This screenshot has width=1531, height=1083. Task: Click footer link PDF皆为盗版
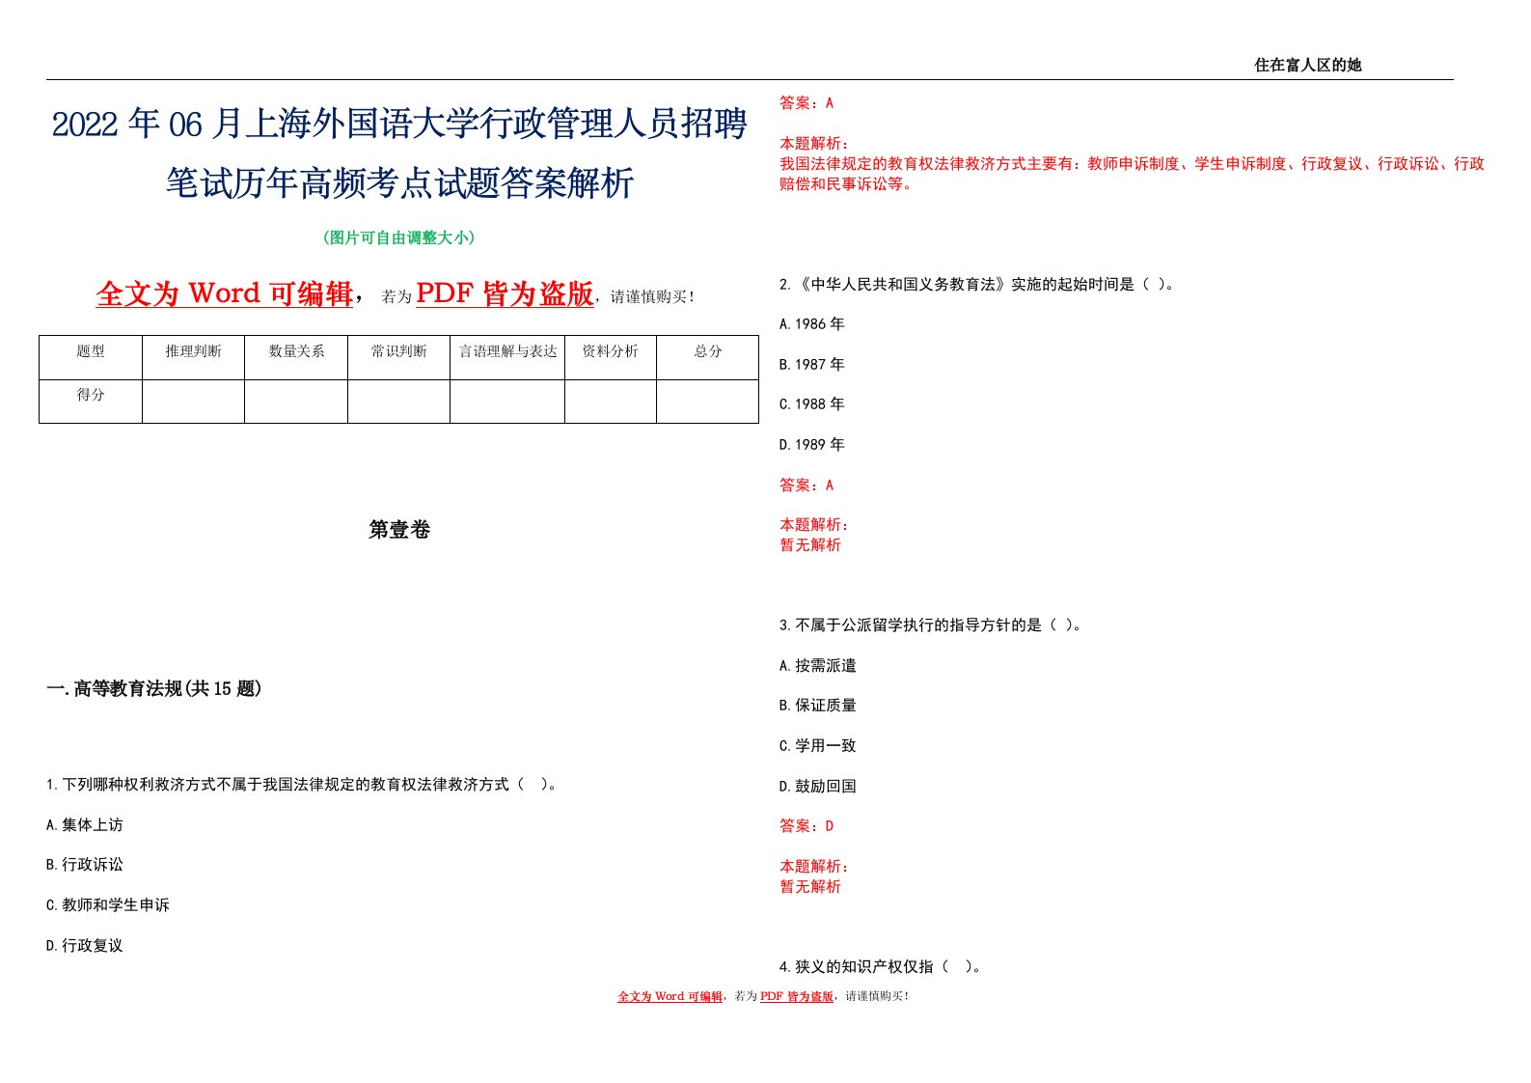[797, 996]
